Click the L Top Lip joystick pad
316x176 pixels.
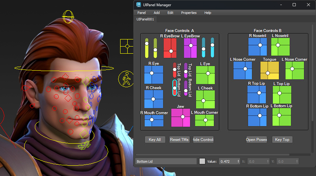[x=282, y=95]
